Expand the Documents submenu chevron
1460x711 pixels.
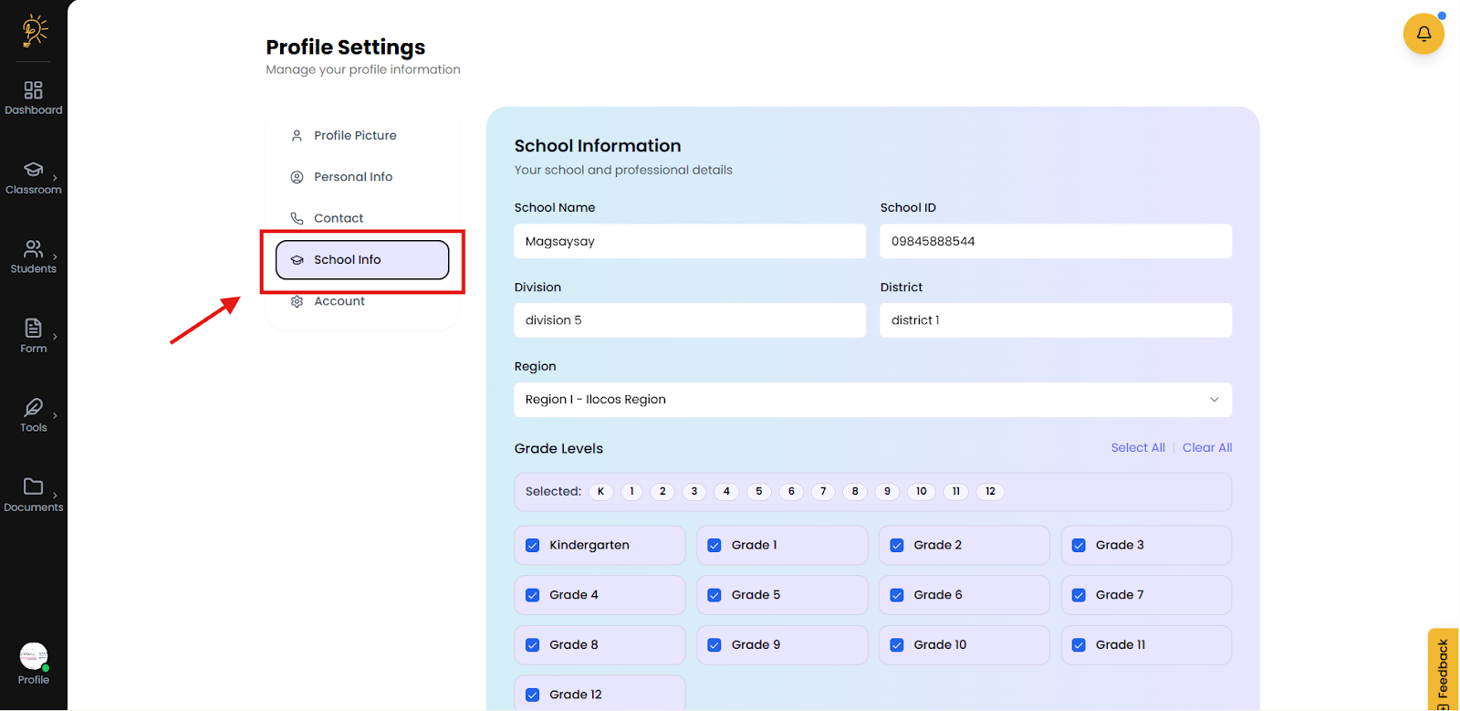pyautogui.click(x=56, y=496)
